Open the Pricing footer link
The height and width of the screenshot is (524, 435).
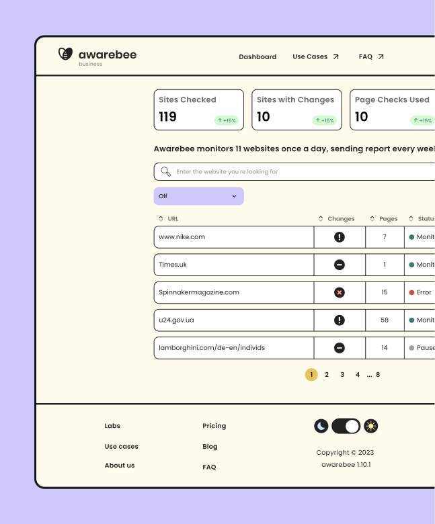pyautogui.click(x=214, y=426)
